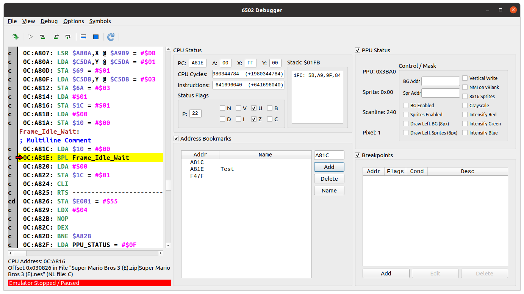524x294 pixels.
Task: Click Add button under Breakpoints list
Action: [x=386, y=273]
